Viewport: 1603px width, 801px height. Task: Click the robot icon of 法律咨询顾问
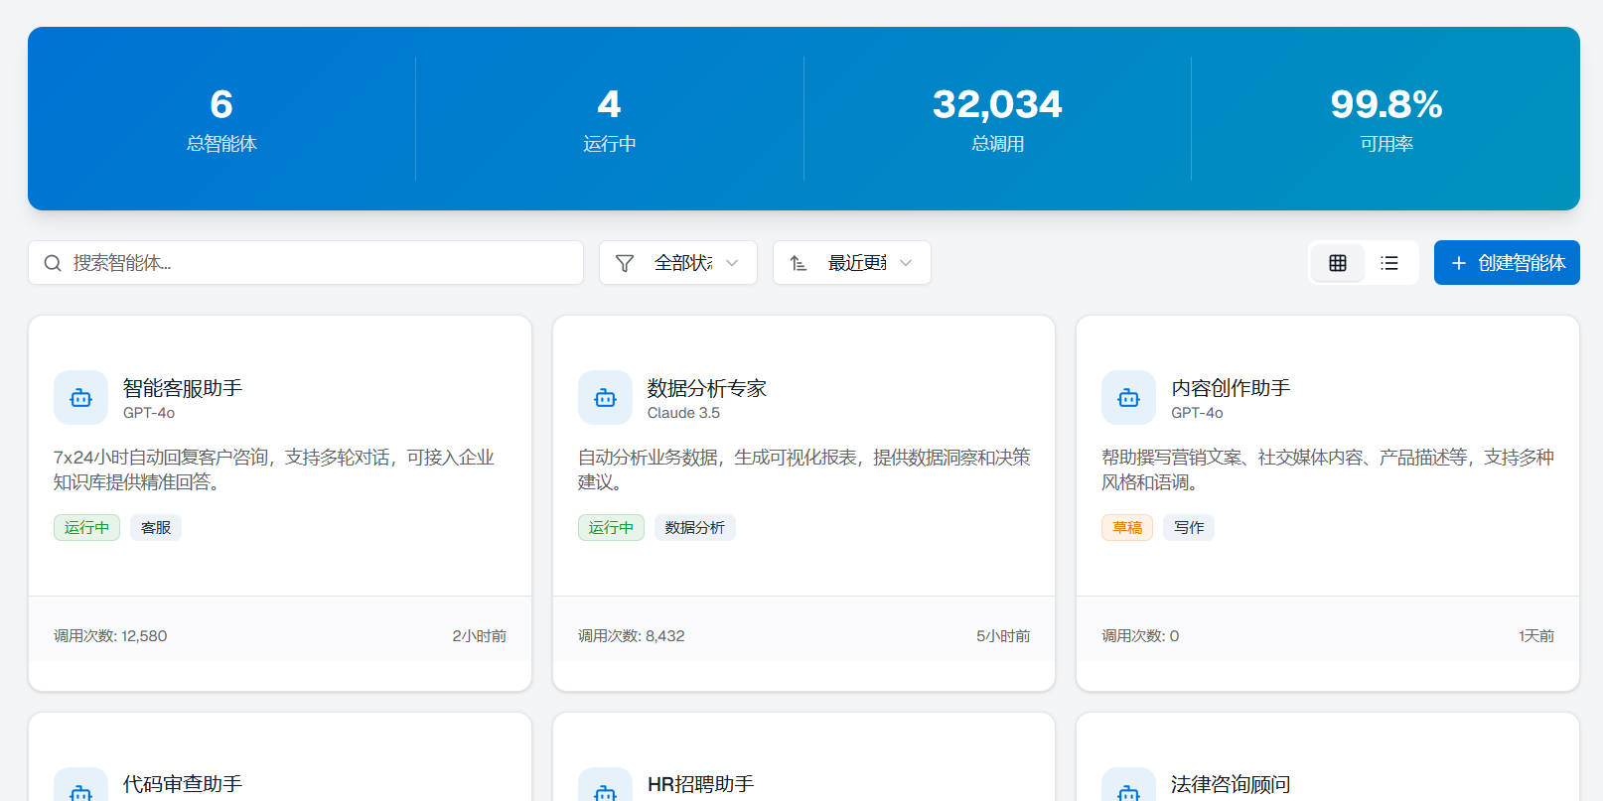[1128, 789]
